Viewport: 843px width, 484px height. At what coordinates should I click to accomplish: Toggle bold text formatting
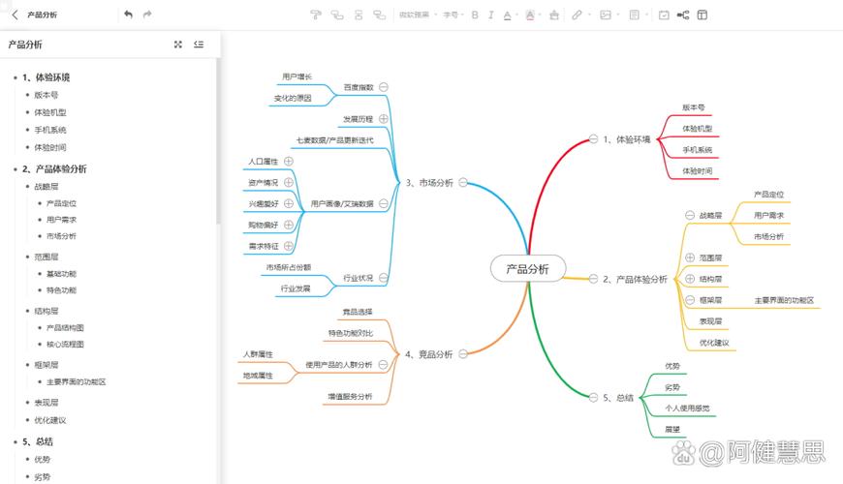point(475,15)
